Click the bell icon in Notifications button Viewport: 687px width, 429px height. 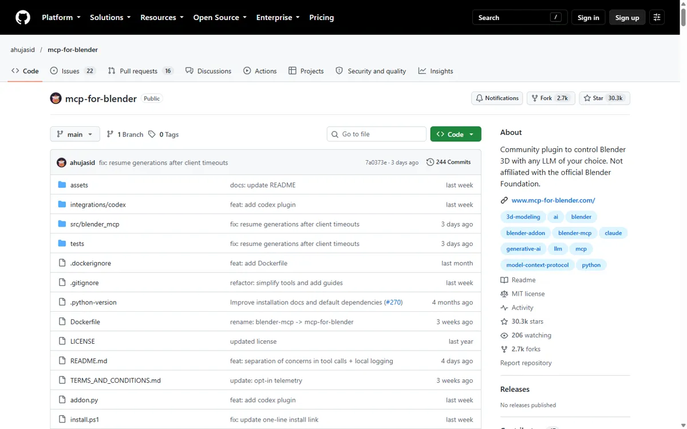(x=479, y=98)
